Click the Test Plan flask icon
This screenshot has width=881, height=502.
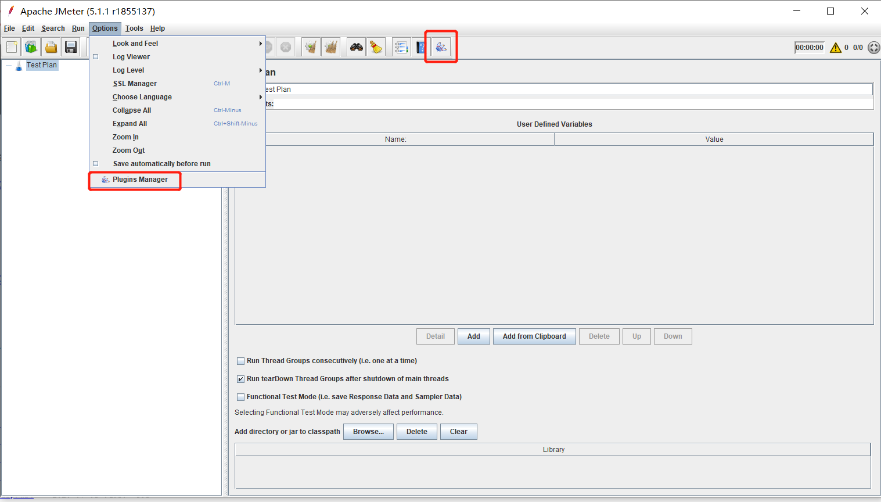tap(19, 65)
